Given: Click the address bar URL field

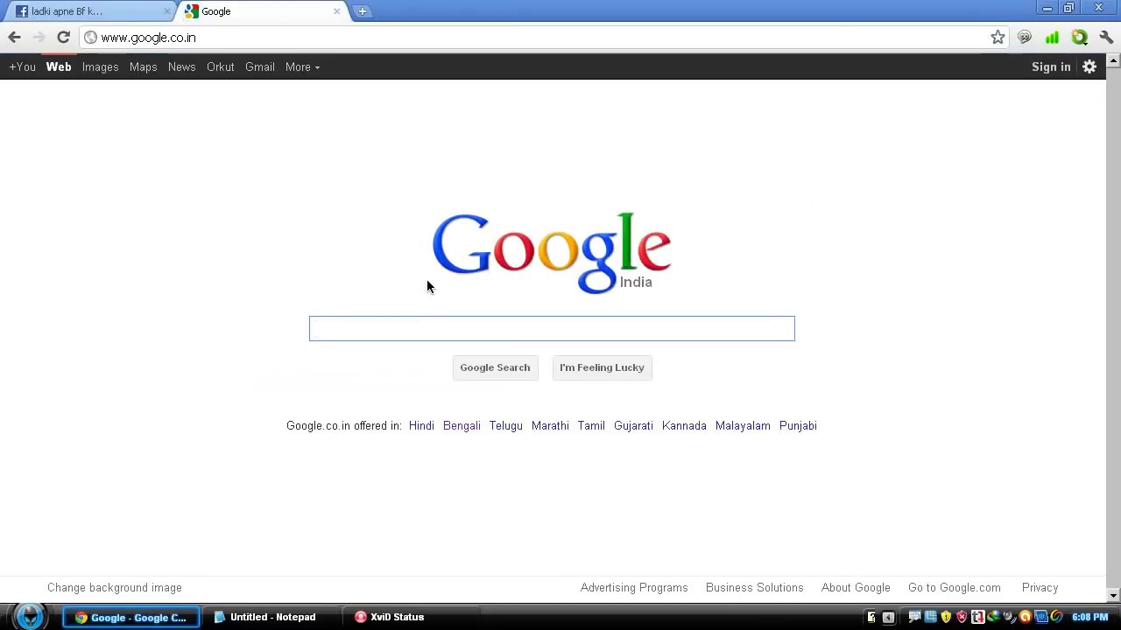Looking at the screenshot, I should (543, 38).
